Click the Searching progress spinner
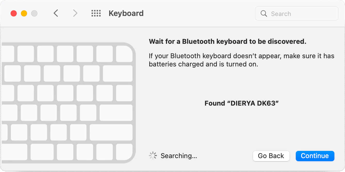Image resolution: width=345 pixels, height=172 pixels. (153, 156)
